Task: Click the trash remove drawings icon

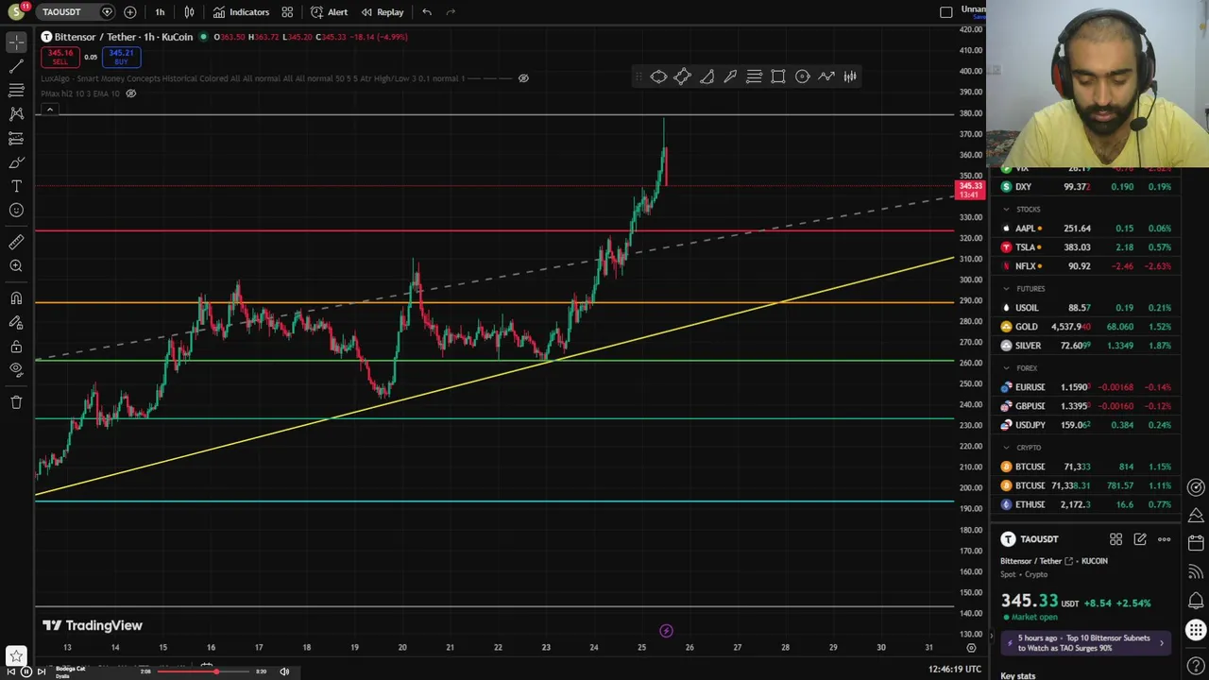Action: (16, 402)
